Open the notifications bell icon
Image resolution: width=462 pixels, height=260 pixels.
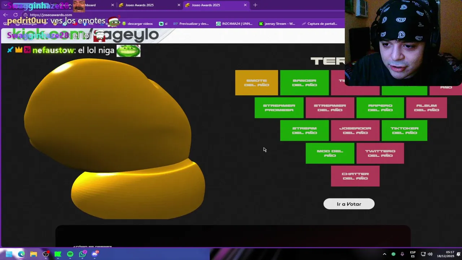tap(458, 254)
